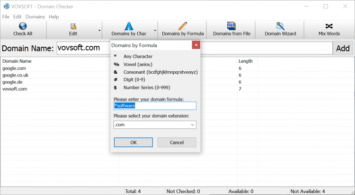
Task: Open the Domains menu
Action: coord(35,17)
